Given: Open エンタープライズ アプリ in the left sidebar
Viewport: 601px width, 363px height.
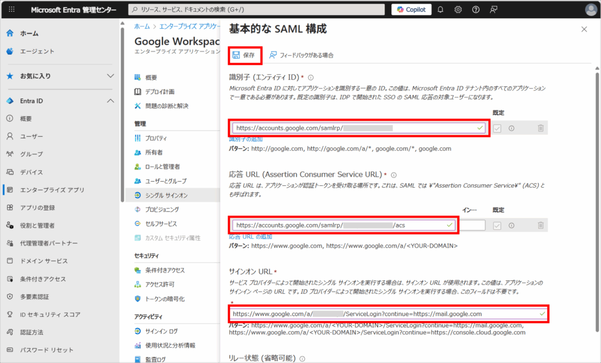Looking at the screenshot, I should point(52,190).
